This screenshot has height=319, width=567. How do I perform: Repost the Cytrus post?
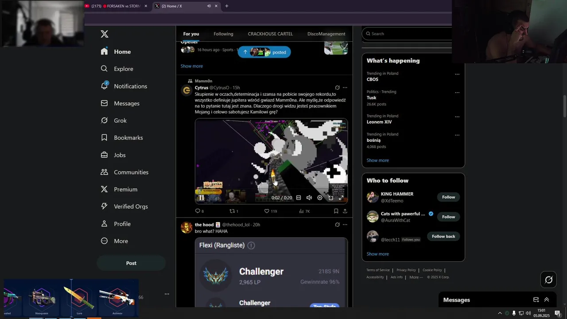click(233, 211)
